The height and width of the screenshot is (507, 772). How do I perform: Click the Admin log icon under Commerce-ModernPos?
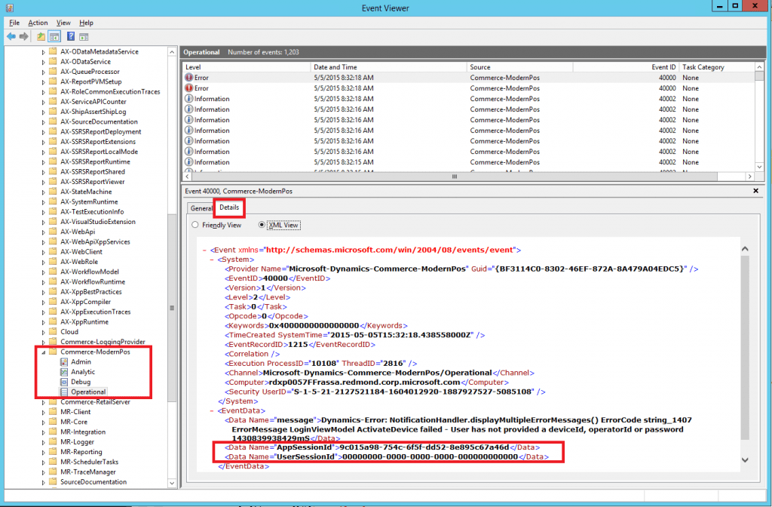click(x=64, y=361)
